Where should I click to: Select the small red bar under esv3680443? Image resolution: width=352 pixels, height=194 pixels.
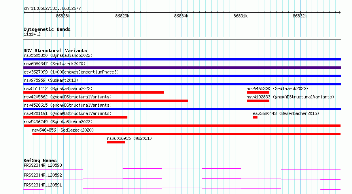(255, 117)
